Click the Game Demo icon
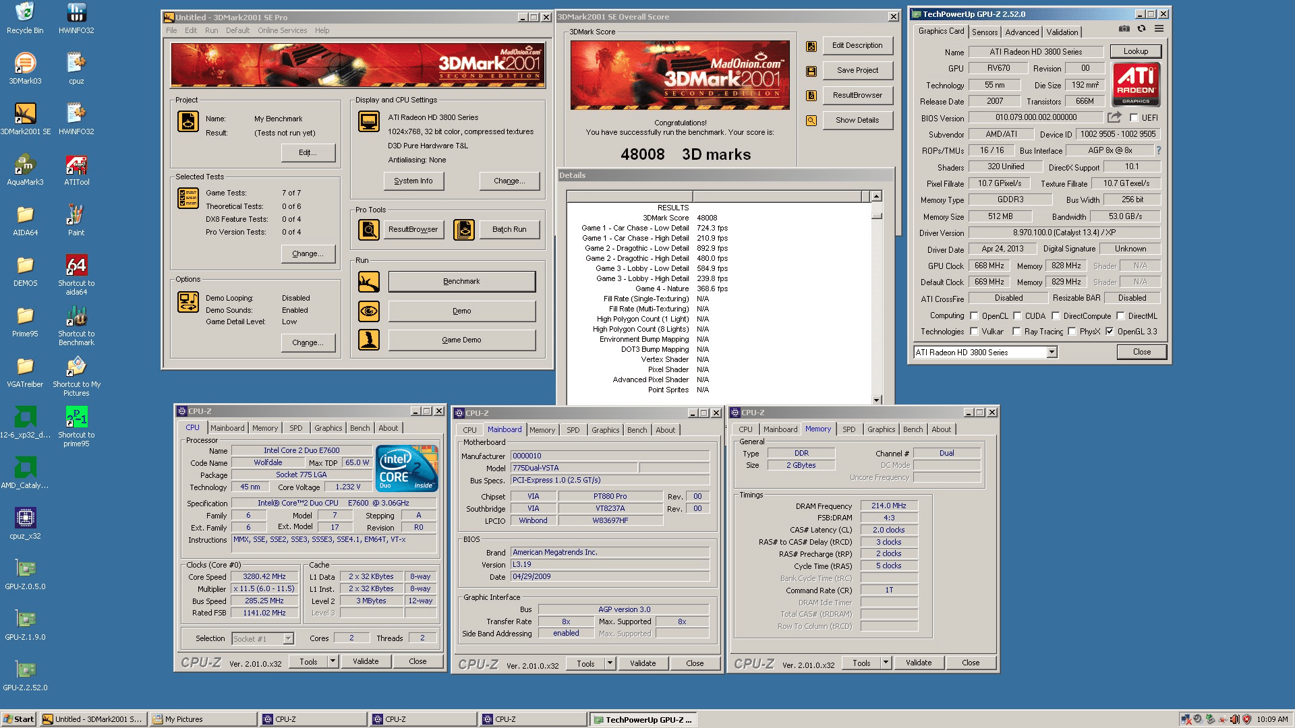The height and width of the screenshot is (728, 1295). (x=369, y=340)
